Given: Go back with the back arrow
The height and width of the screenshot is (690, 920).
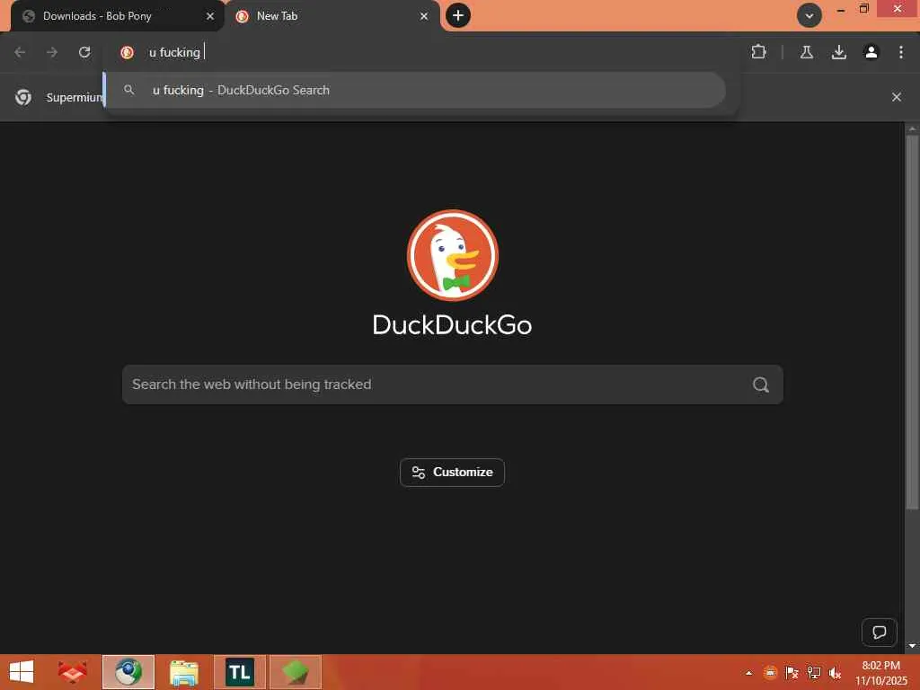Looking at the screenshot, I should (20, 52).
